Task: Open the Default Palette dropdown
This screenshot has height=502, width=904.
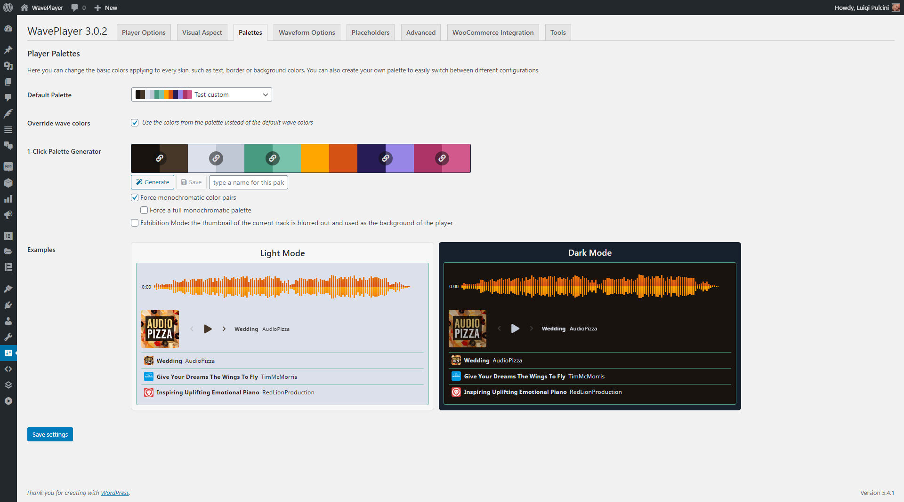Action: pyautogui.click(x=202, y=94)
